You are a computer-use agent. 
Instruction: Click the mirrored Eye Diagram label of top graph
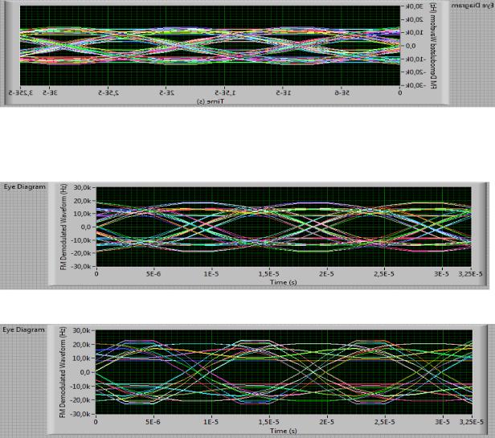[472, 6]
